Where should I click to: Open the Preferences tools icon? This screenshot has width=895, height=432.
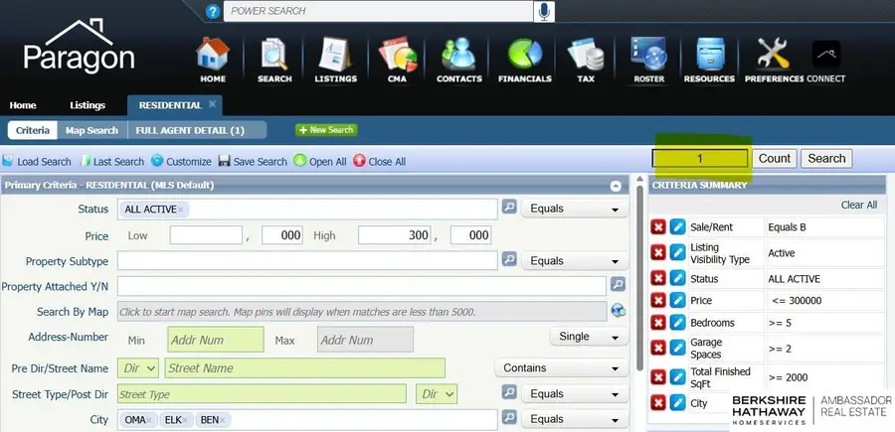774,60
